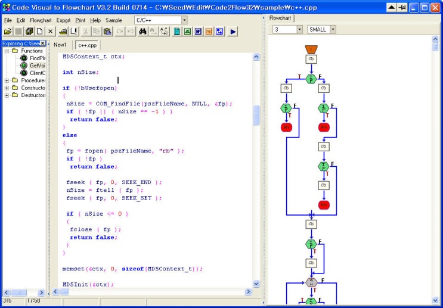The image size is (443, 308).
Task: Click the pin icon in title bar
Action: pyautogui.click(x=401, y=8)
